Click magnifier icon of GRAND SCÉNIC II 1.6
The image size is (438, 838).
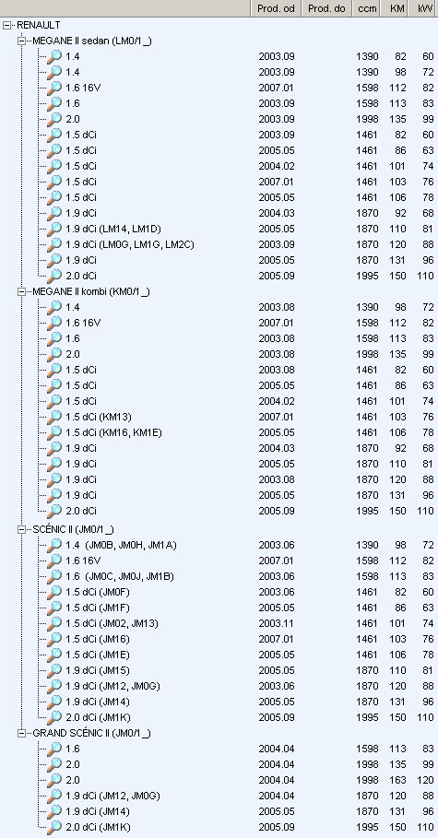54,749
